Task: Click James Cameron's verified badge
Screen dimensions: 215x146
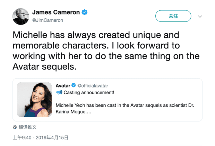Action: [85, 12]
